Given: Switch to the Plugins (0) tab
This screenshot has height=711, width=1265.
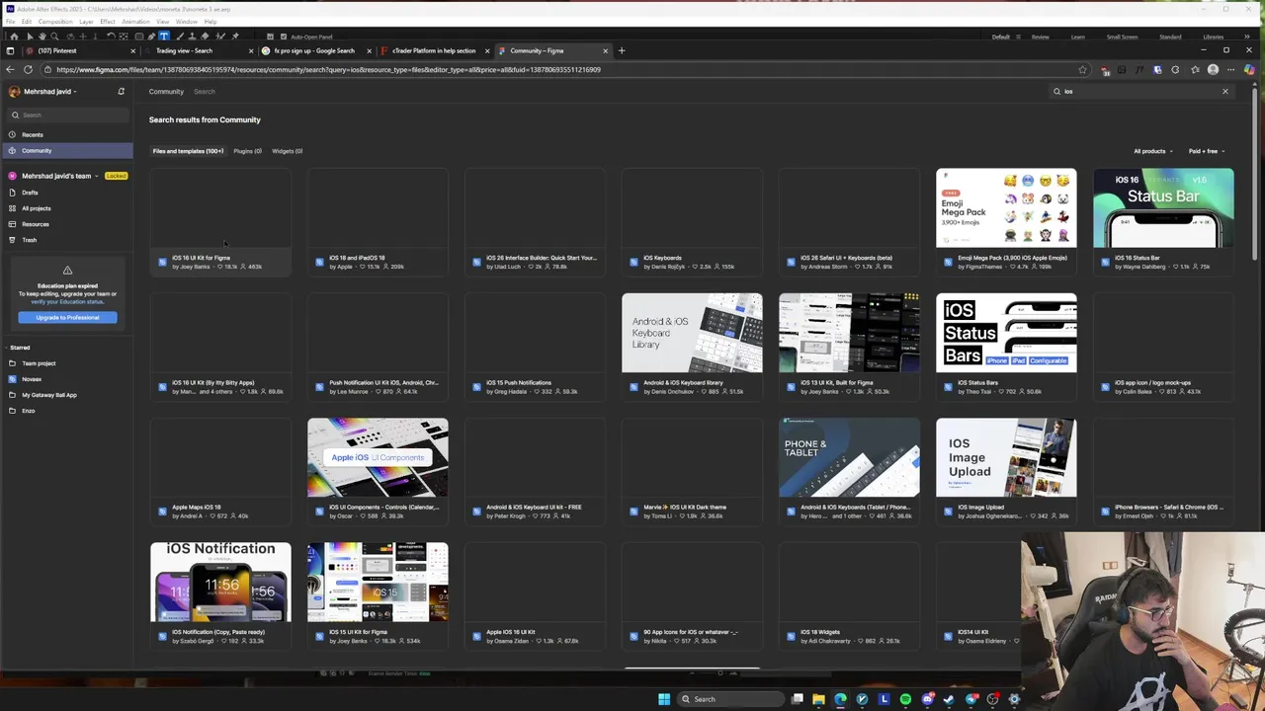Looking at the screenshot, I should (x=247, y=151).
